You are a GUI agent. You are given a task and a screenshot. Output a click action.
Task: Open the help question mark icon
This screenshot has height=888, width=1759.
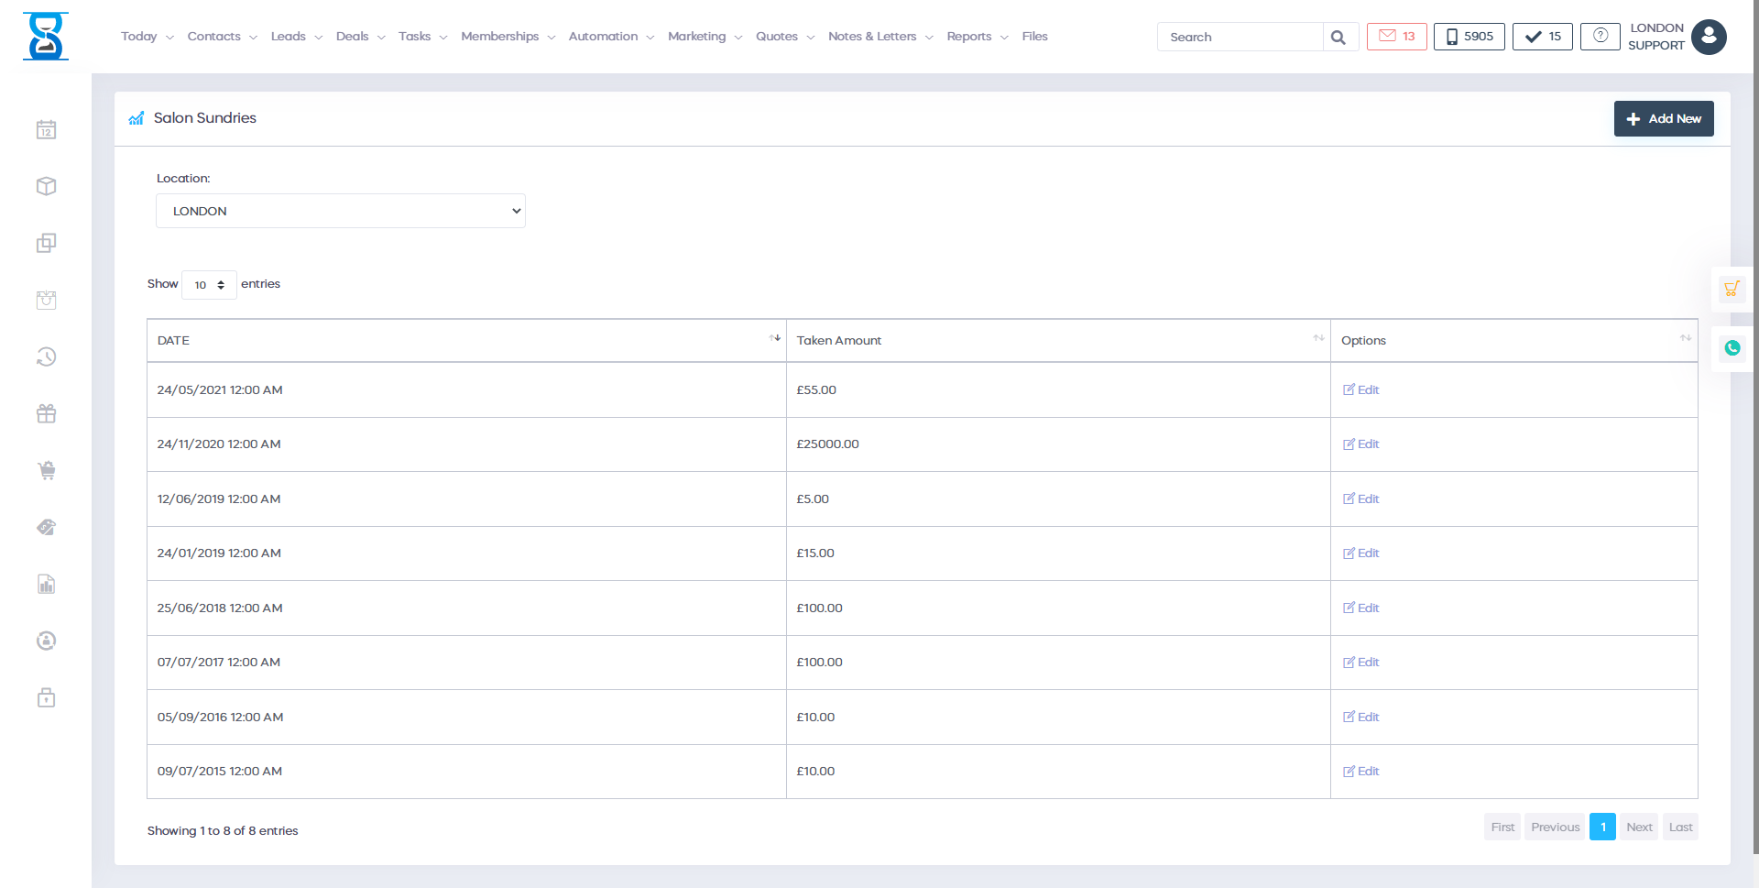(1600, 37)
